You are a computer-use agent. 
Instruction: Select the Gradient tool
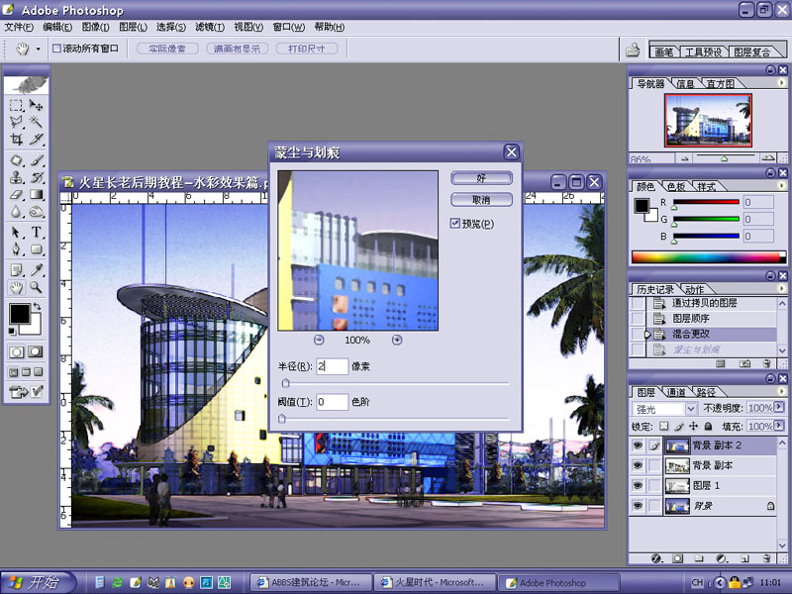pyautogui.click(x=36, y=194)
